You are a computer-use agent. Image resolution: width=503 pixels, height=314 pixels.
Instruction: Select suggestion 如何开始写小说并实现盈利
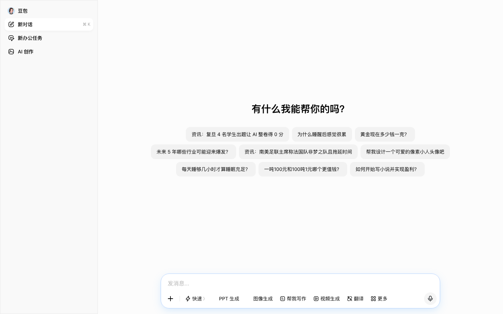pos(387,169)
